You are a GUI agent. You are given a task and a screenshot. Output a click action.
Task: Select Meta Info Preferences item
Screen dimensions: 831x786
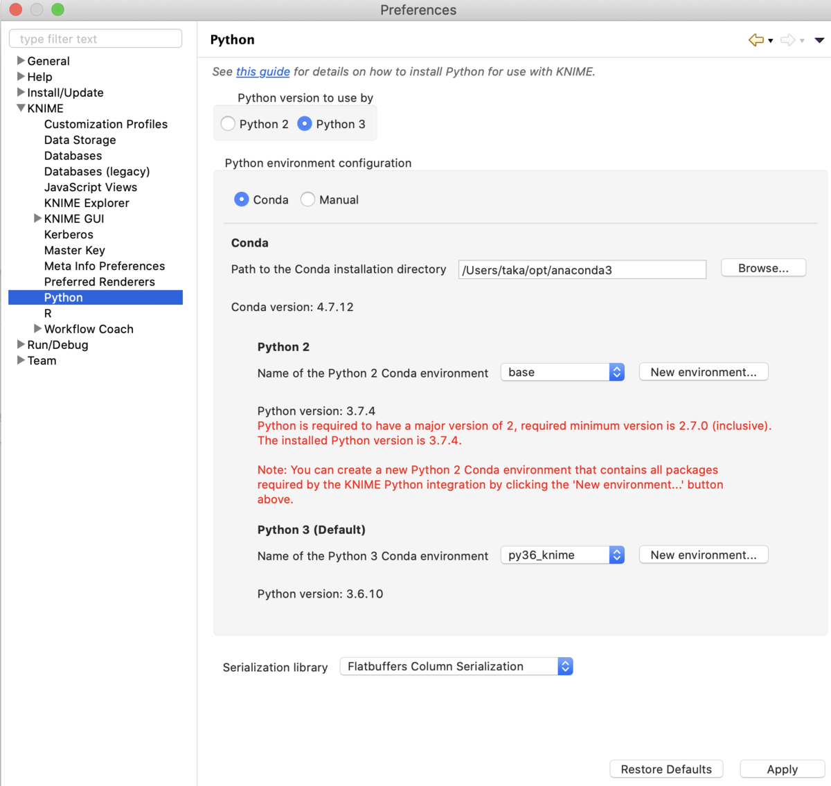(105, 266)
